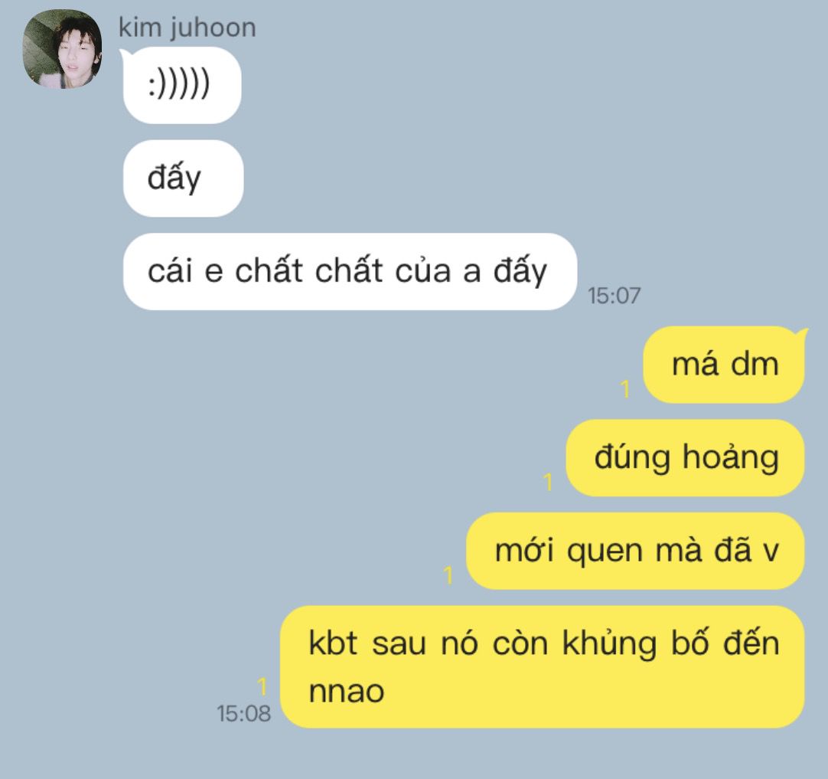Click the 15:08 timestamp
828x779 pixels.
pos(243,713)
